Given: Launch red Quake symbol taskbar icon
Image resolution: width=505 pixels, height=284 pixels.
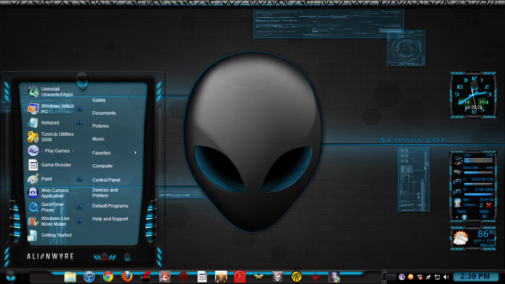Looking at the screenshot, I should click(315, 277).
